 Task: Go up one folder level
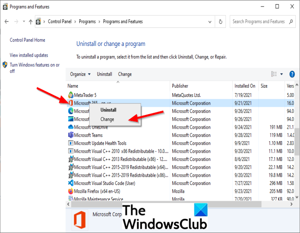[x=30, y=21]
